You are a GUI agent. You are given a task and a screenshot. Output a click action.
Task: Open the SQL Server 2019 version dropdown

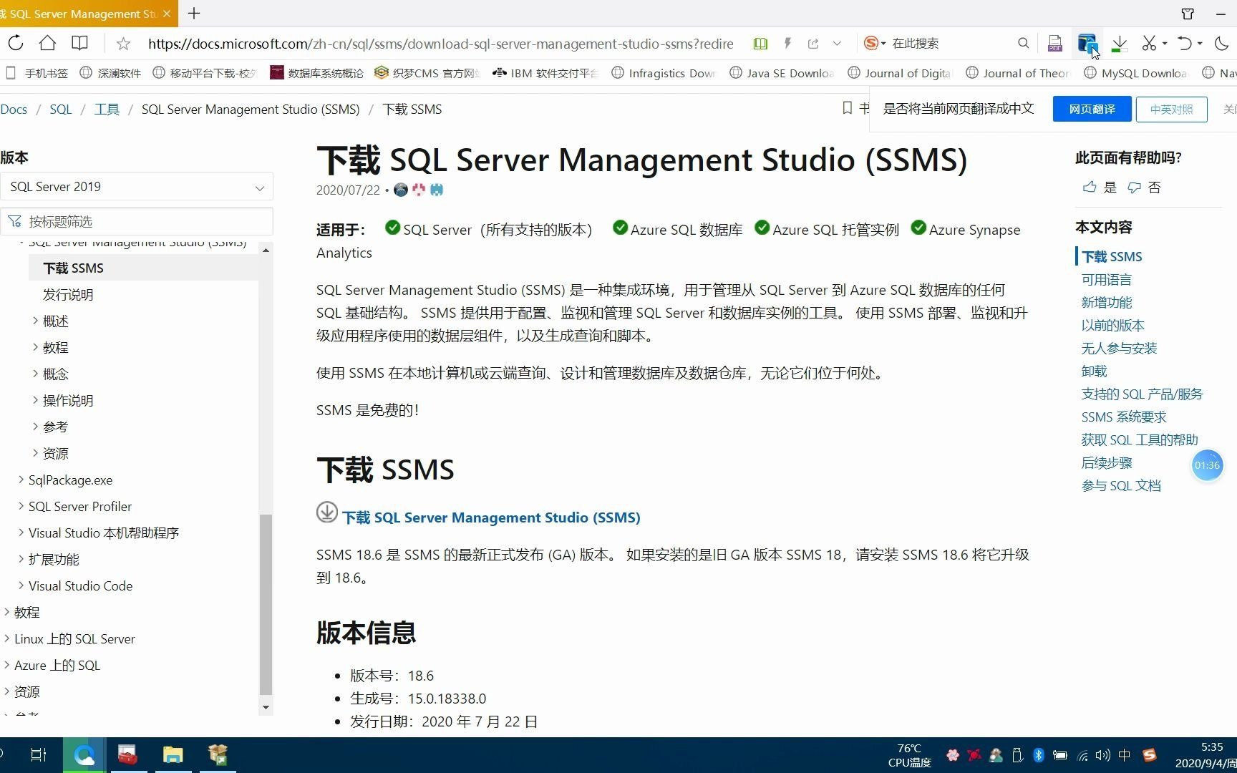tap(137, 186)
